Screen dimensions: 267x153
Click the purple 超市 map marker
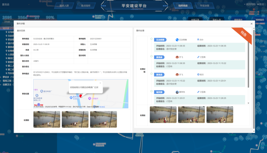[x=89, y=98]
